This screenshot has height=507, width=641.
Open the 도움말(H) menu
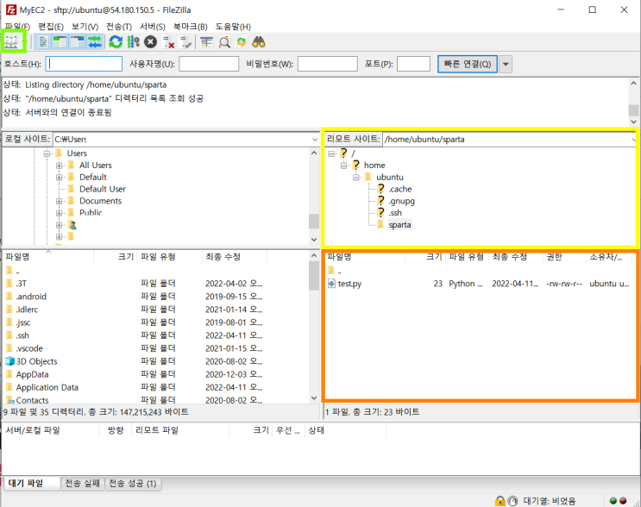tap(233, 27)
